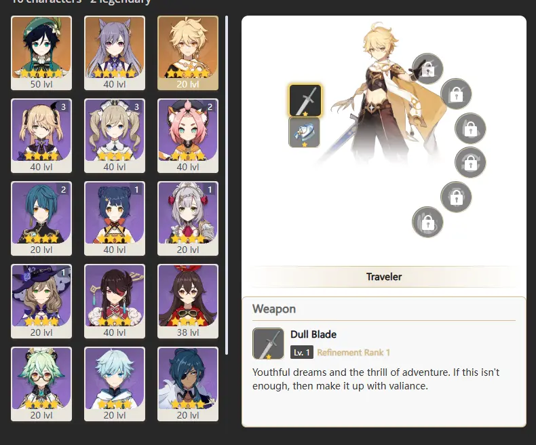This screenshot has height=445, width=536.
Task: Click the fifth locked constellation icon from top
Action: coord(456,197)
